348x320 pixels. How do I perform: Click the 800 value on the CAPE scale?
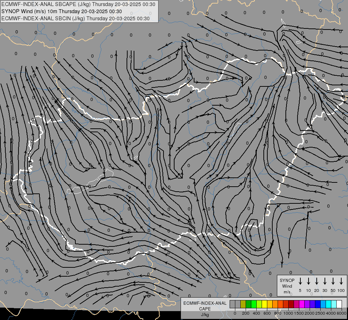point(278,313)
